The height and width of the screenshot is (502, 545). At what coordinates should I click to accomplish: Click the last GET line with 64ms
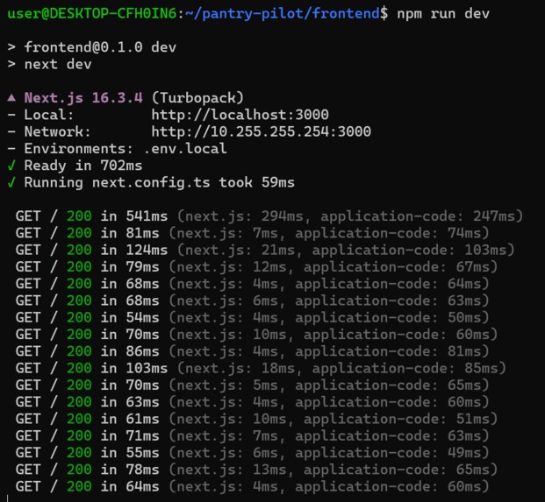pos(252,486)
